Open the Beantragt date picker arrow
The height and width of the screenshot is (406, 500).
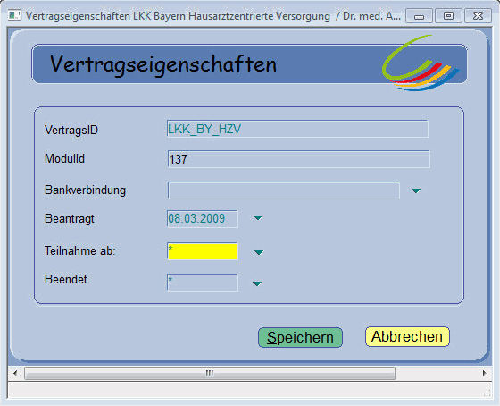pos(258,218)
